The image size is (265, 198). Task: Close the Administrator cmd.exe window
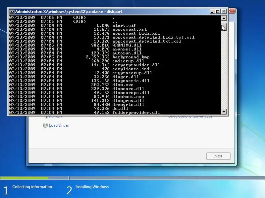pyautogui.click(x=224, y=12)
